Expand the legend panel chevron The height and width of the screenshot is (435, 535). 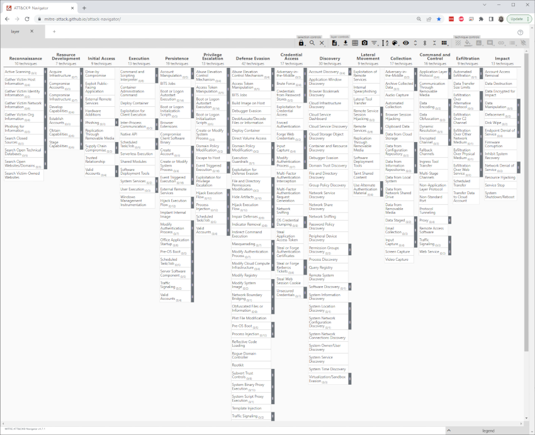(x=449, y=431)
